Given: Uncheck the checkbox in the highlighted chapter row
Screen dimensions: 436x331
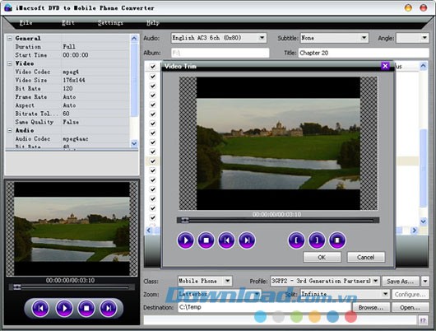Looking at the screenshot, I should tap(153, 161).
